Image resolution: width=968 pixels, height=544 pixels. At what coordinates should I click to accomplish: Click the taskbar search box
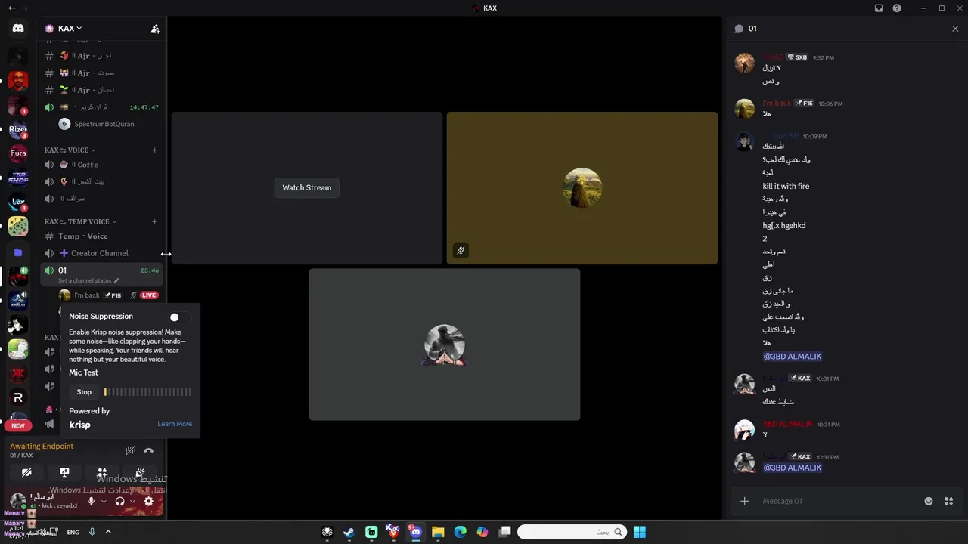[x=572, y=532]
